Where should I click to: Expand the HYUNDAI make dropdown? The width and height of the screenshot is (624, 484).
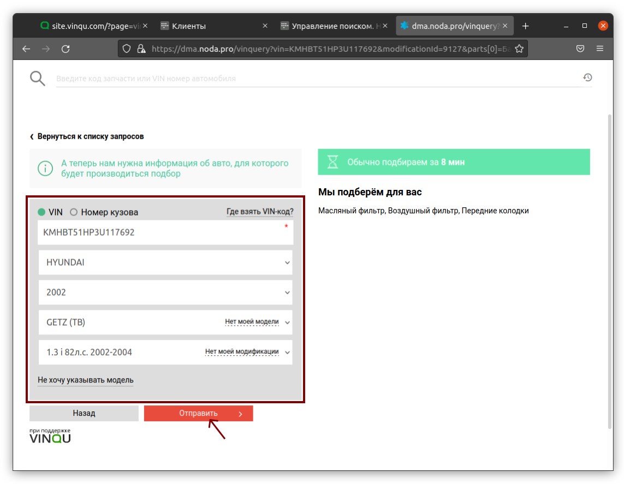coord(165,262)
